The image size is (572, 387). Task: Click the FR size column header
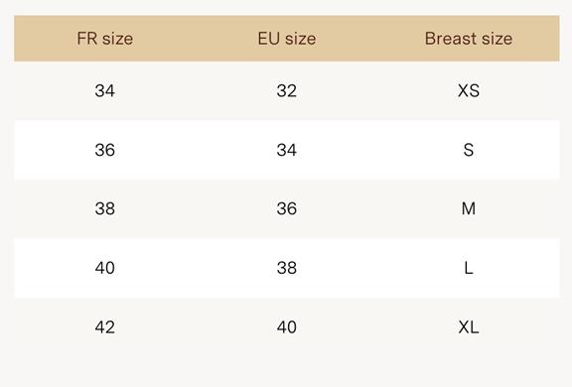tap(104, 39)
